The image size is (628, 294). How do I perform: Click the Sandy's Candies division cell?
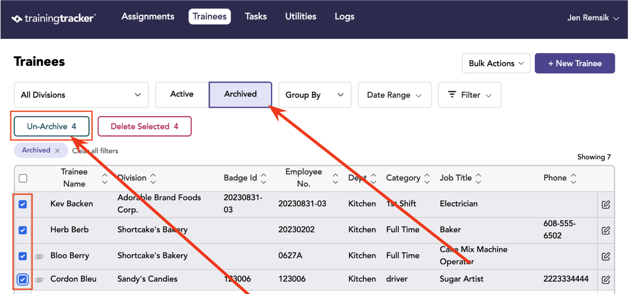[147, 279]
